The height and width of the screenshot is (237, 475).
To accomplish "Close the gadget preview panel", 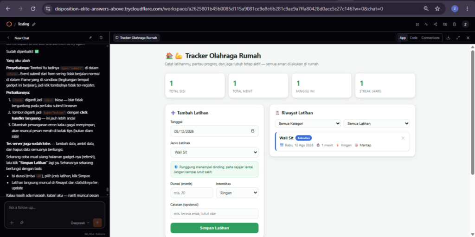I will (468, 38).
